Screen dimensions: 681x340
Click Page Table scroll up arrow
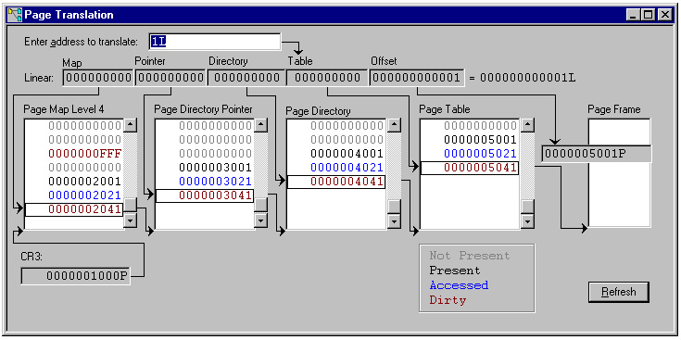point(527,126)
